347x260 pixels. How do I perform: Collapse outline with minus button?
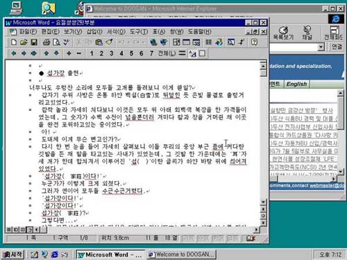[79, 53]
